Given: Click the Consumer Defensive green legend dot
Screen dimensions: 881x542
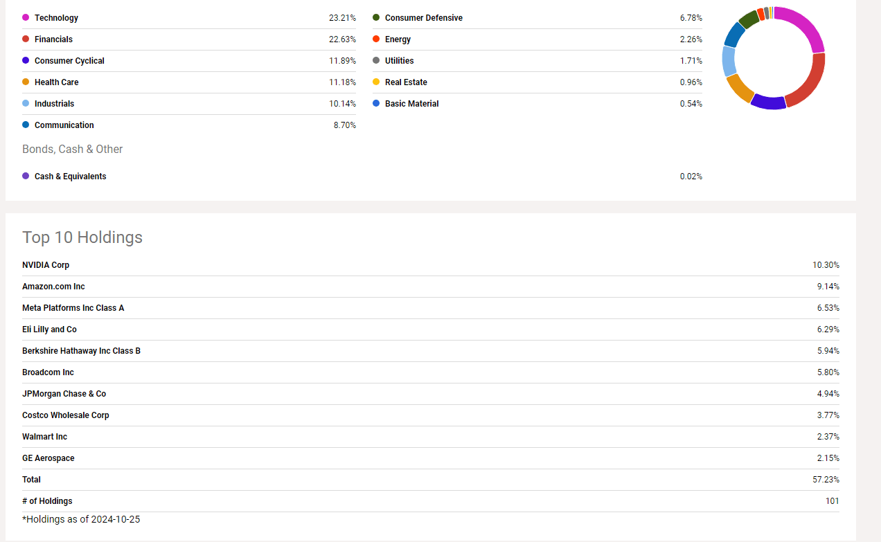Looking at the screenshot, I should tap(376, 17).
